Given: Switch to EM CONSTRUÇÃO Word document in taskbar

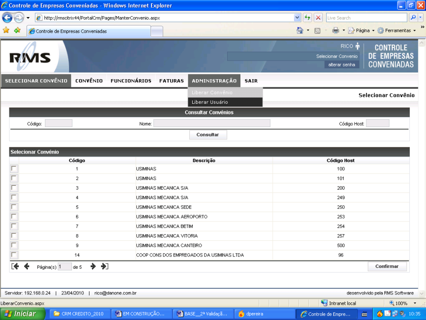Looking at the screenshot, I should click(142, 314).
